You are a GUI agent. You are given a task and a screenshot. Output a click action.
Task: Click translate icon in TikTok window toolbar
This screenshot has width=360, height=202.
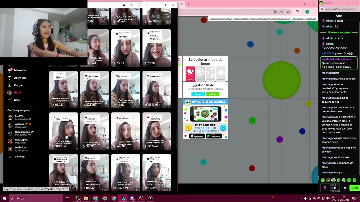click(x=124, y=5)
